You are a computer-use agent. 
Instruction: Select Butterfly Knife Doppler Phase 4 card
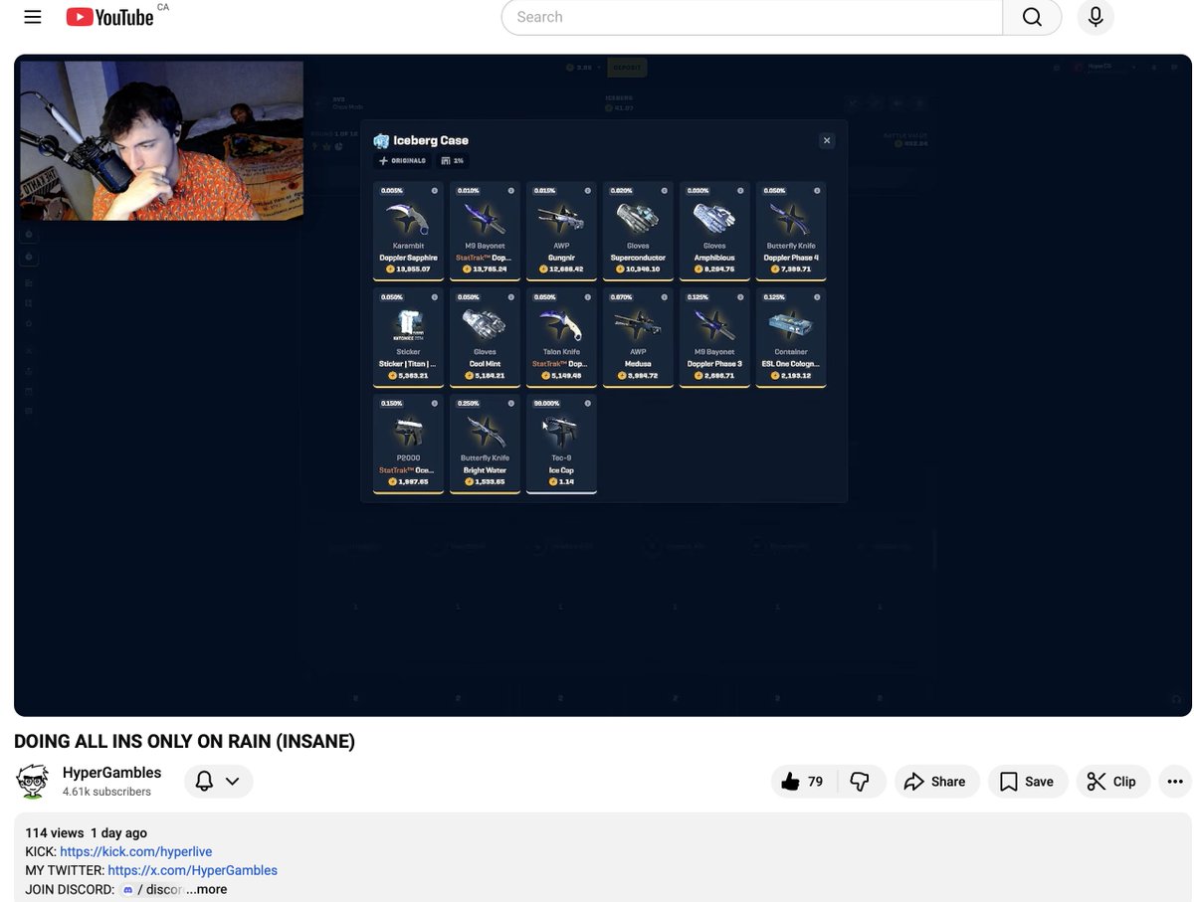click(x=791, y=231)
